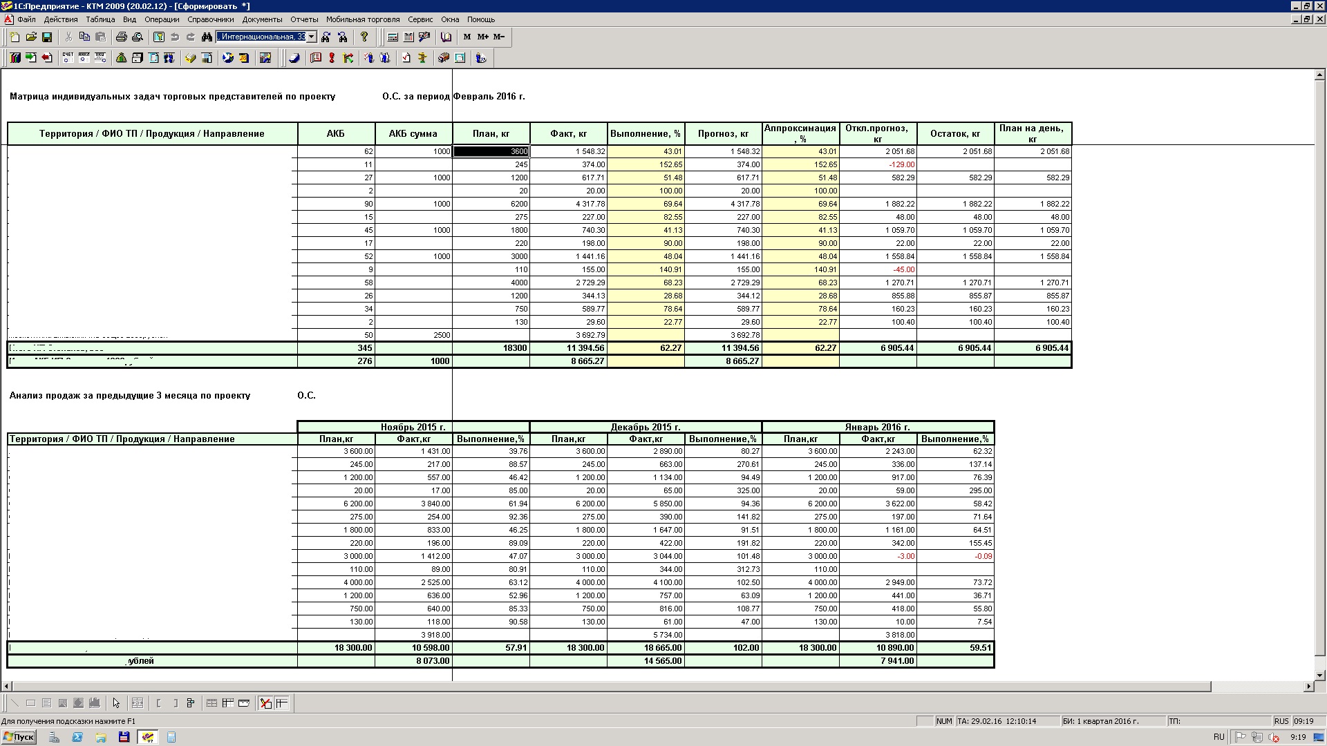Open the Файл menu
Image resolution: width=1327 pixels, height=746 pixels.
[x=26, y=19]
